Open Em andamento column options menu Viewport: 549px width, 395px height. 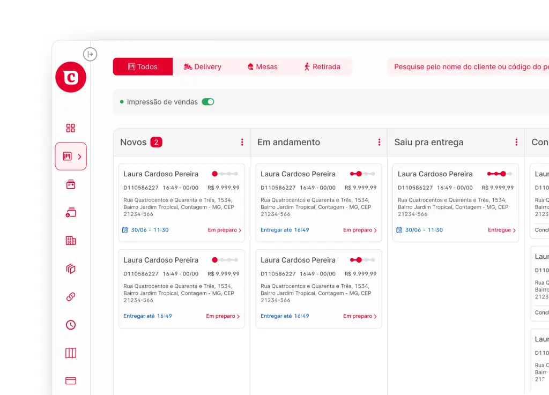[379, 143]
